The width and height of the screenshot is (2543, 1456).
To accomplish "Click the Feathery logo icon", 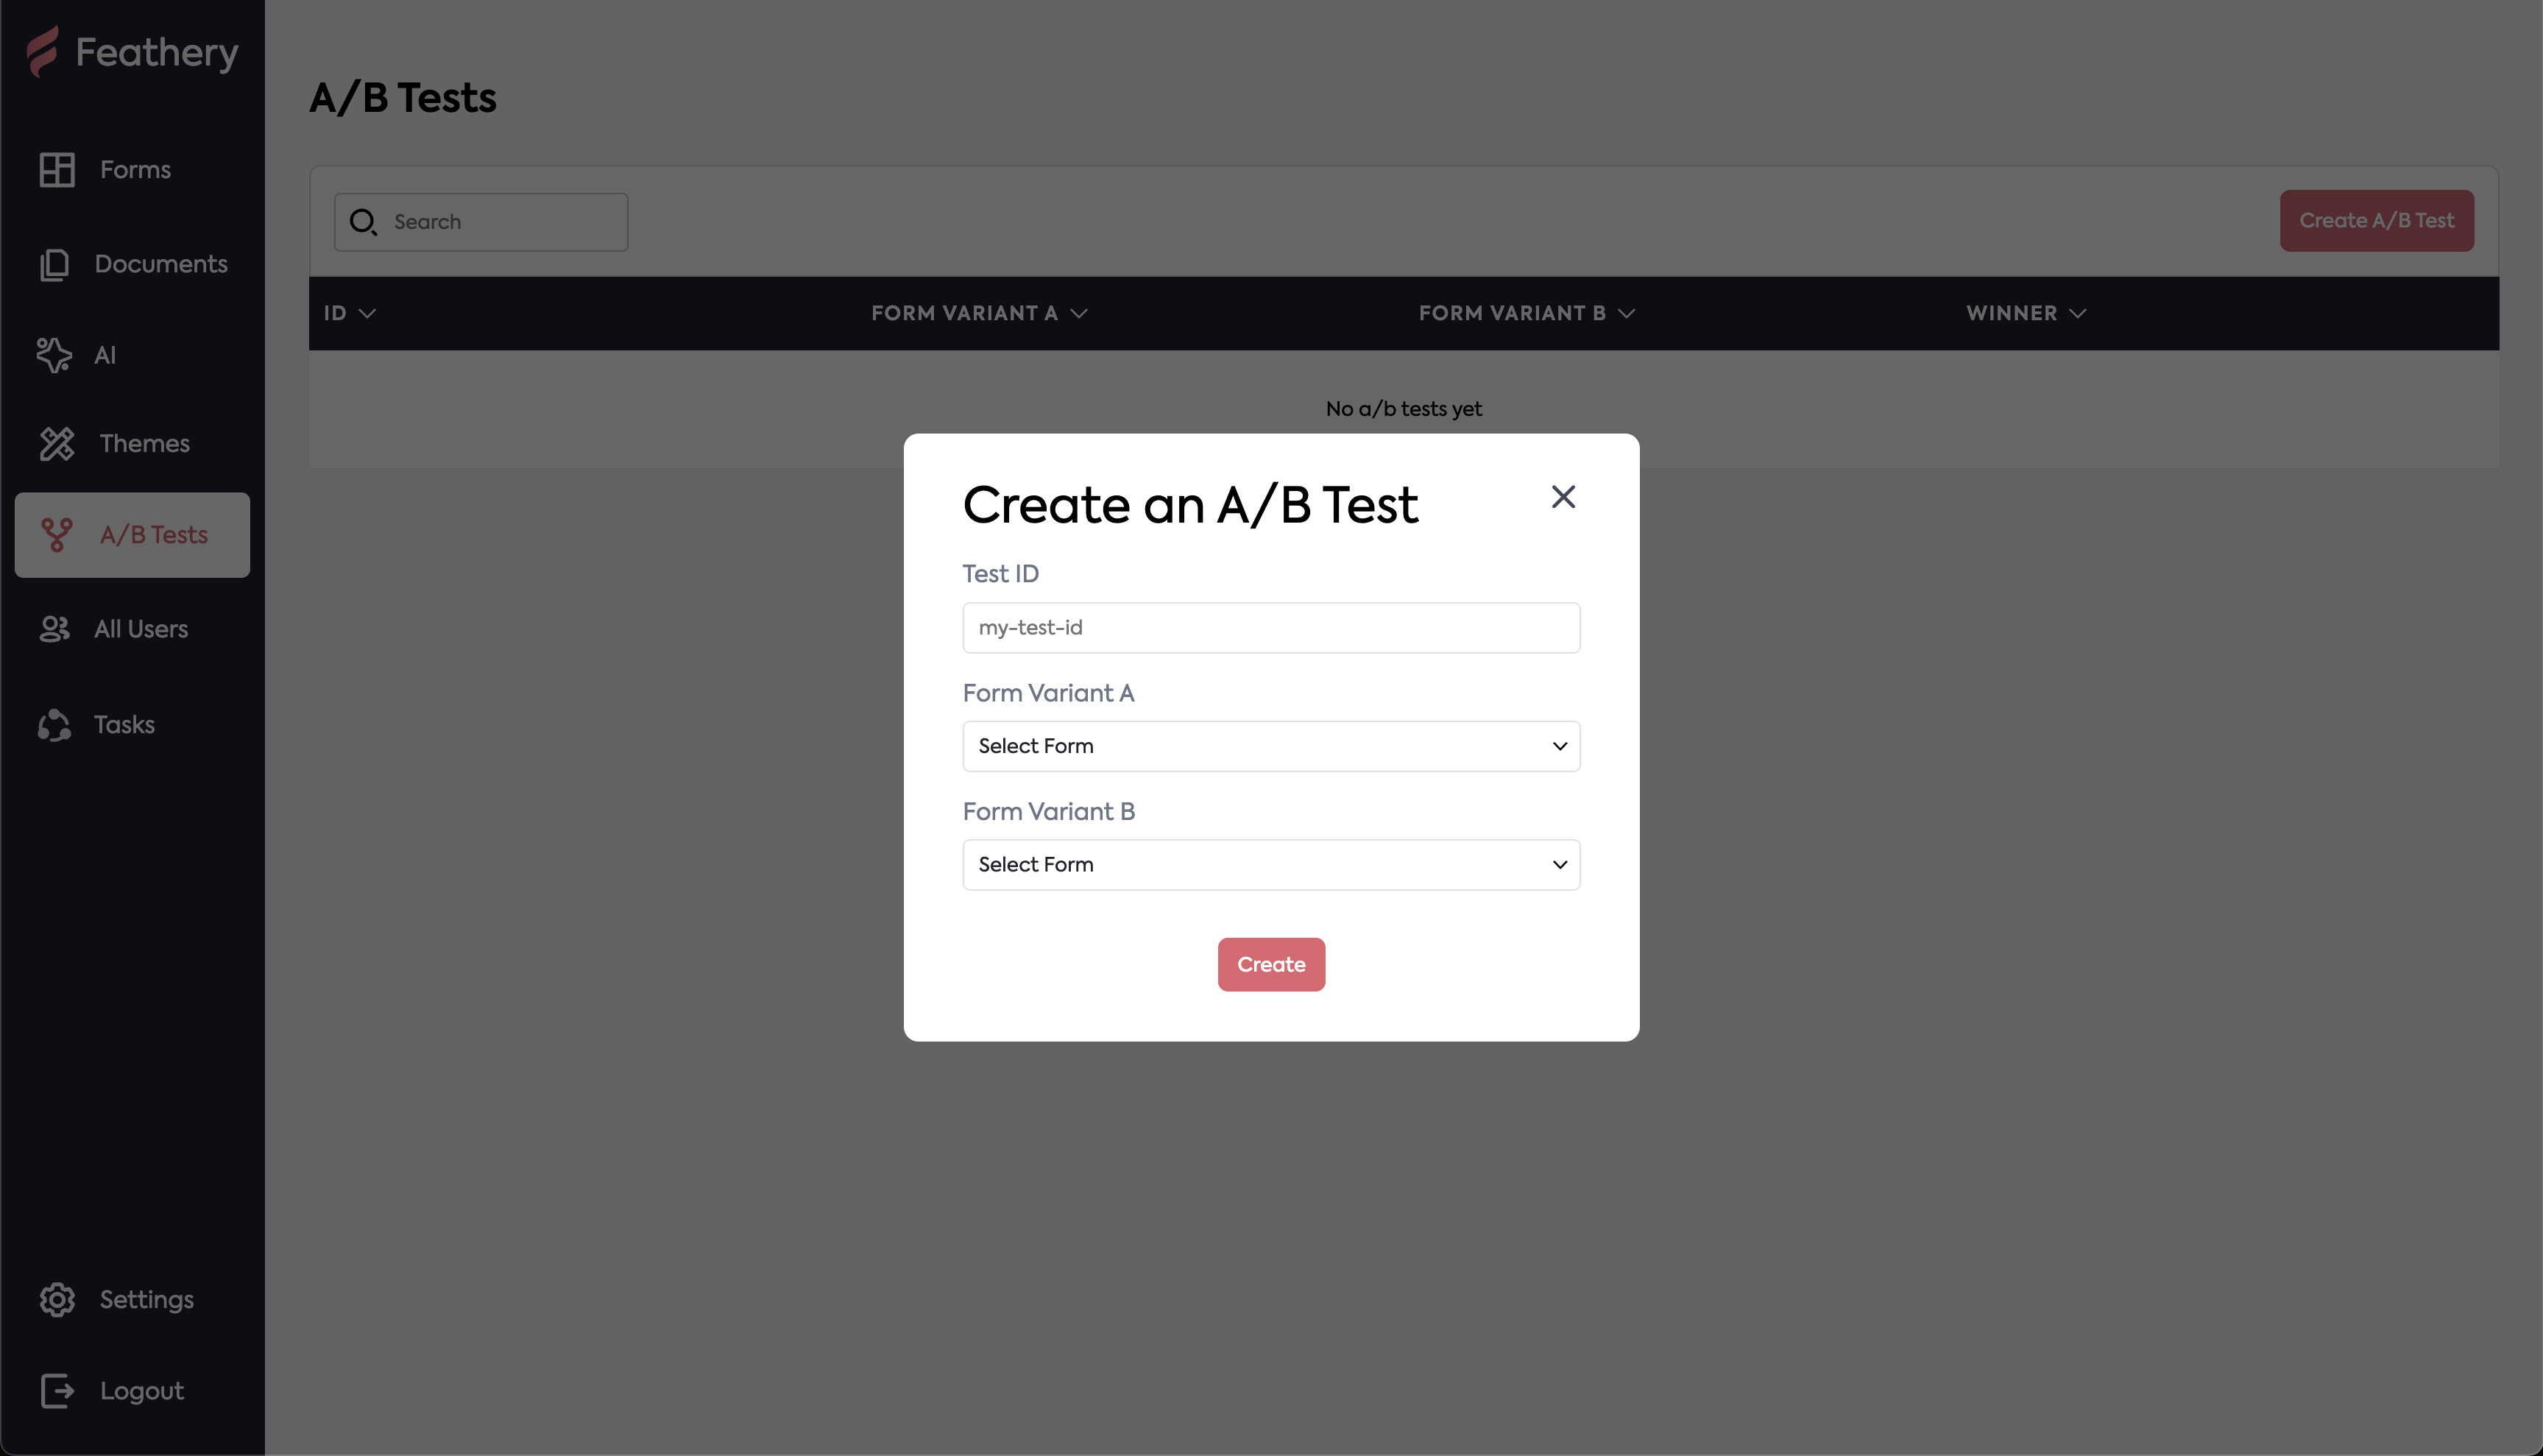I will 42,52.
